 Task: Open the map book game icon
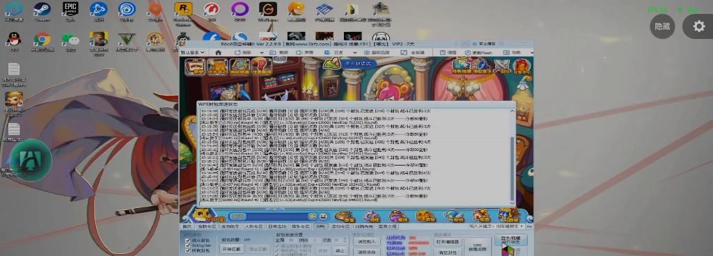tap(240, 66)
